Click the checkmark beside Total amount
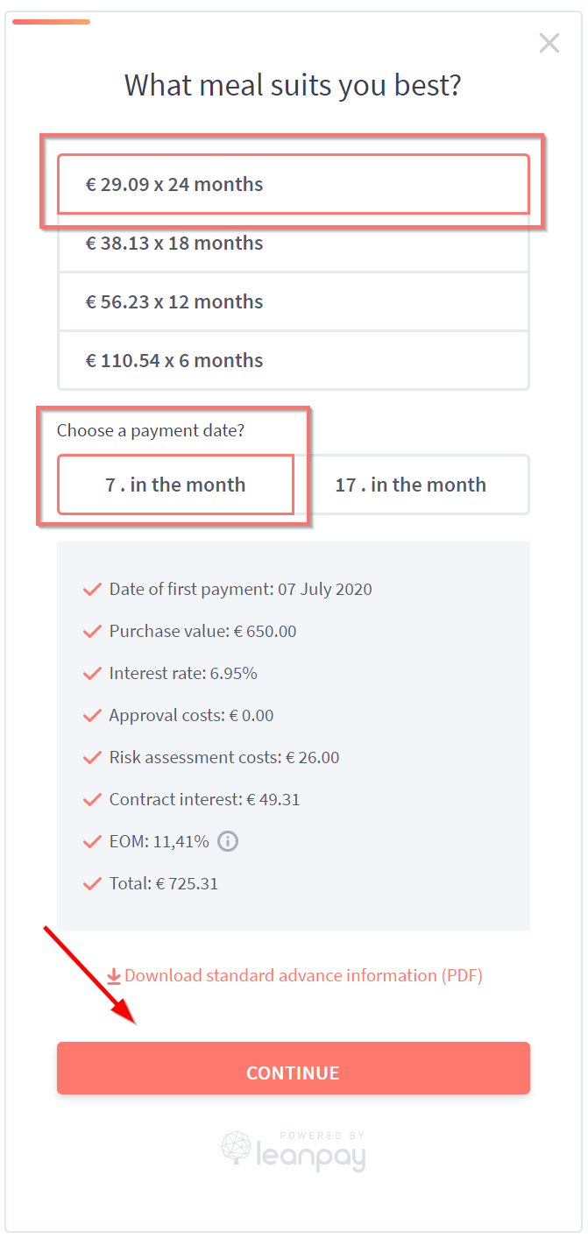The image size is (588, 1246). [x=92, y=884]
